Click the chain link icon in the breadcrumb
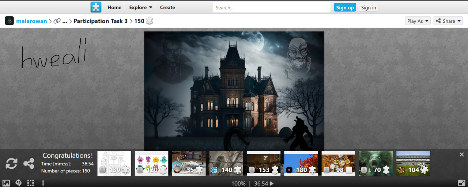Screen dimensions: 468x187 point(57,21)
